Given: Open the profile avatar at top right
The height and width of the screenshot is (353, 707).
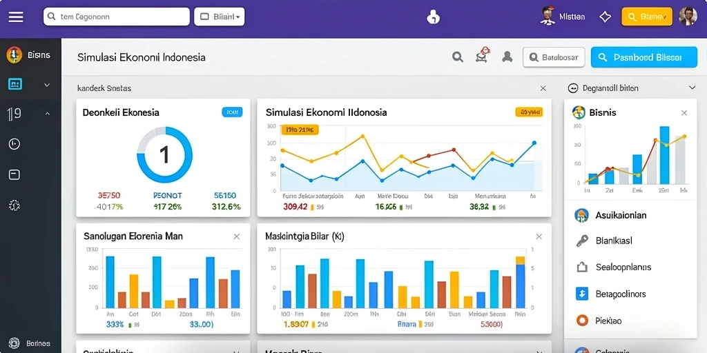Looking at the screenshot, I should click(688, 17).
